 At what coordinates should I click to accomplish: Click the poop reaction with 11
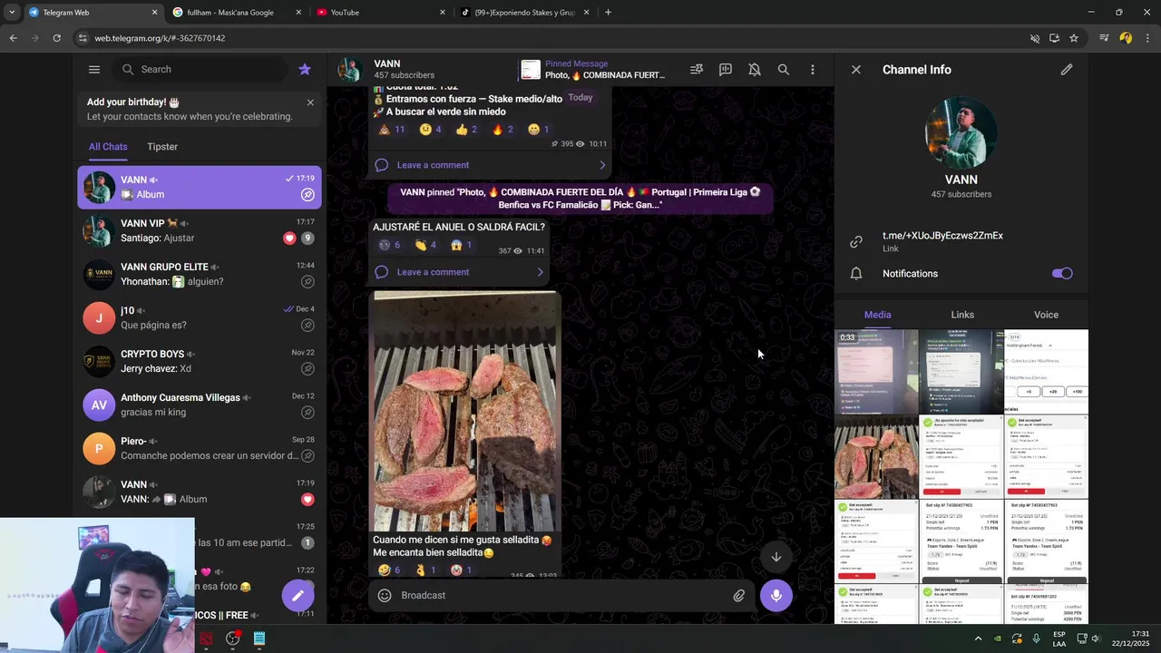coord(391,130)
